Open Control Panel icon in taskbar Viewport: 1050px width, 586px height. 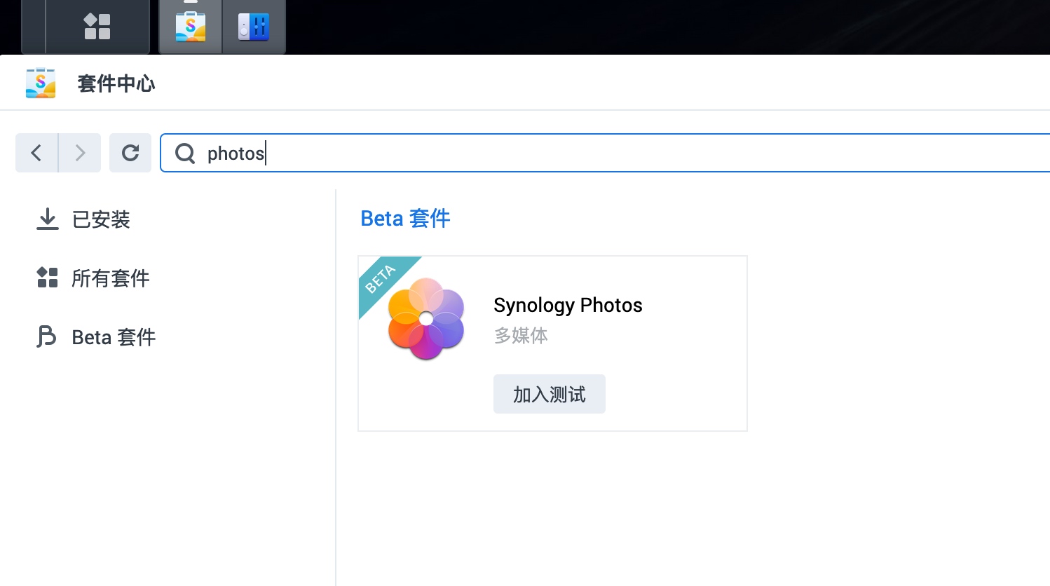click(x=254, y=27)
